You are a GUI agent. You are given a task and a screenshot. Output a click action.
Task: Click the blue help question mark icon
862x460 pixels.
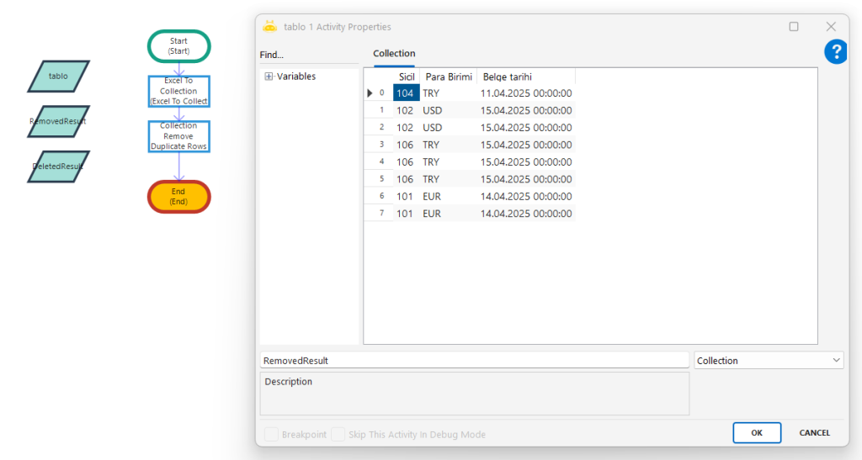[x=835, y=52]
